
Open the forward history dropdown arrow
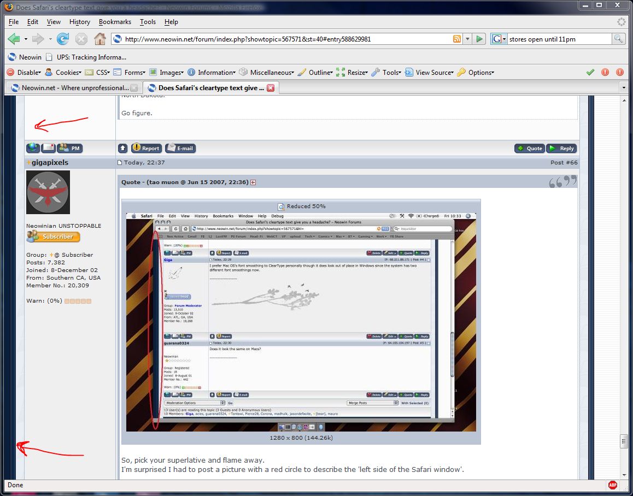[50, 39]
